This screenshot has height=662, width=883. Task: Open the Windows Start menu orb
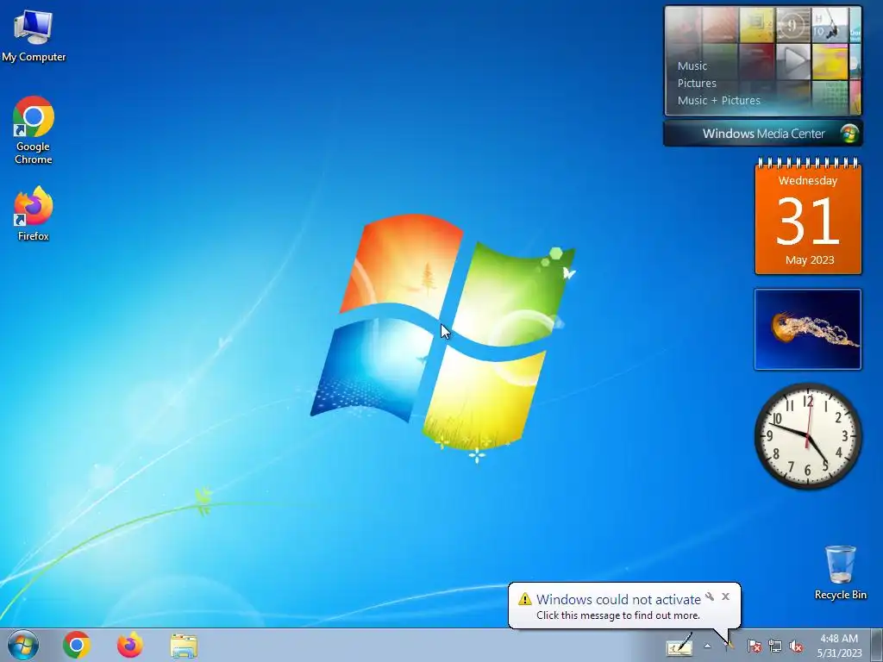pos(23,645)
